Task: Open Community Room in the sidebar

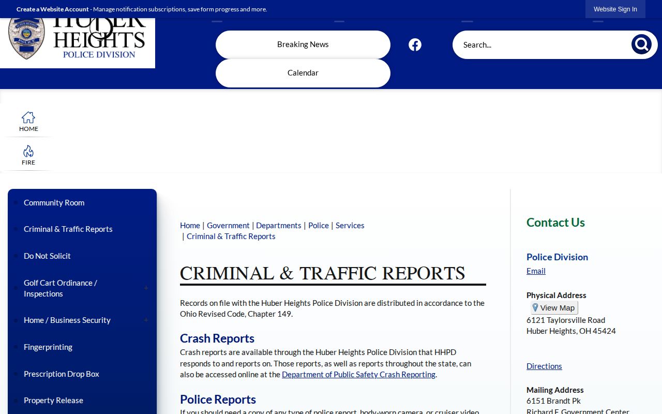Action: point(54,202)
